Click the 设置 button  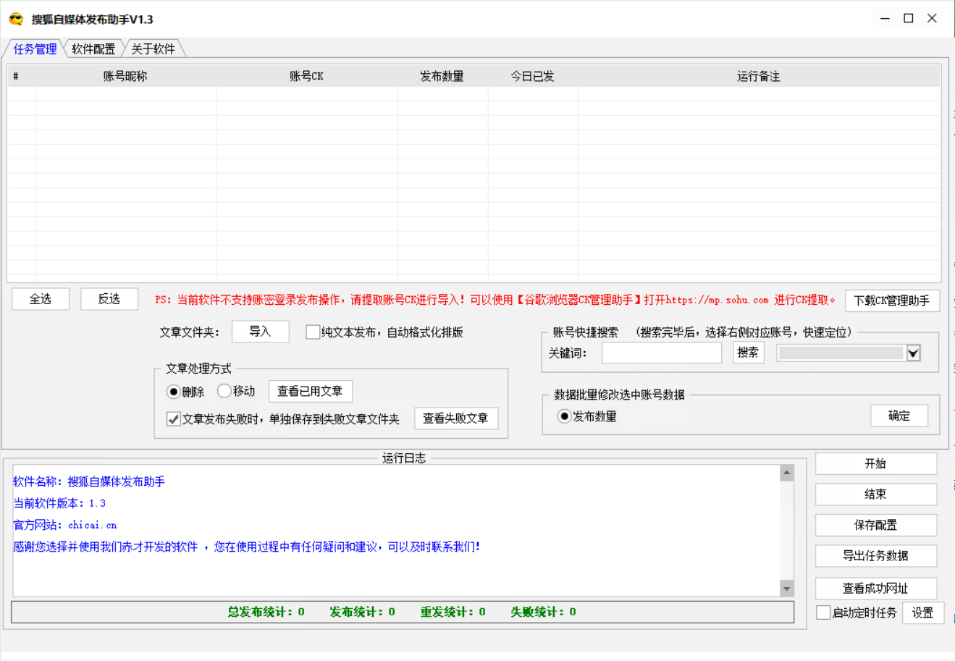pos(923,612)
